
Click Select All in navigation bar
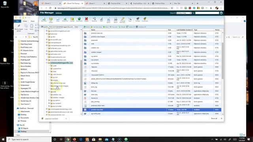[x=131, y=27]
